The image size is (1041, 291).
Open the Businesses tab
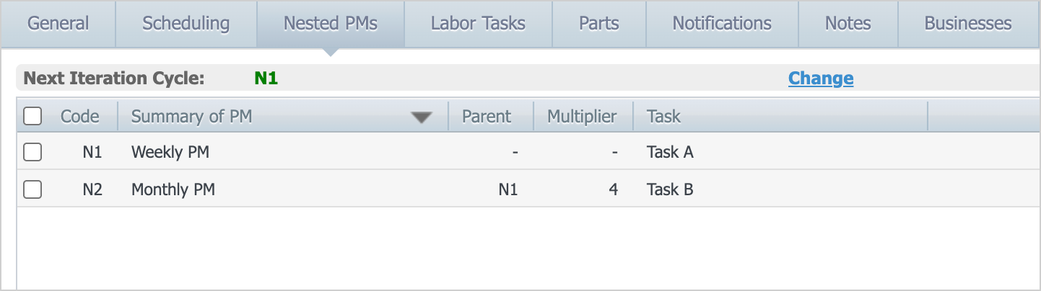[967, 24]
